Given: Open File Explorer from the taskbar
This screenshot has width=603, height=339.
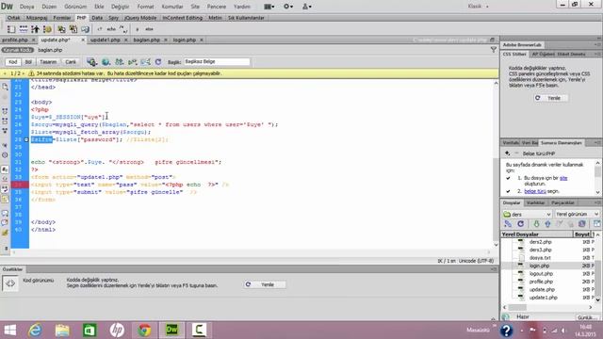Looking at the screenshot, I should point(62,331).
